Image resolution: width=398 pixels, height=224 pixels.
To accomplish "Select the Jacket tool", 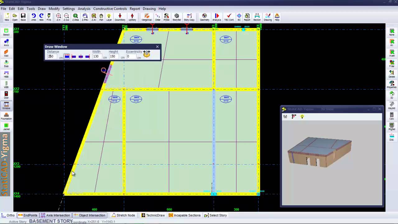I will coord(6,127).
